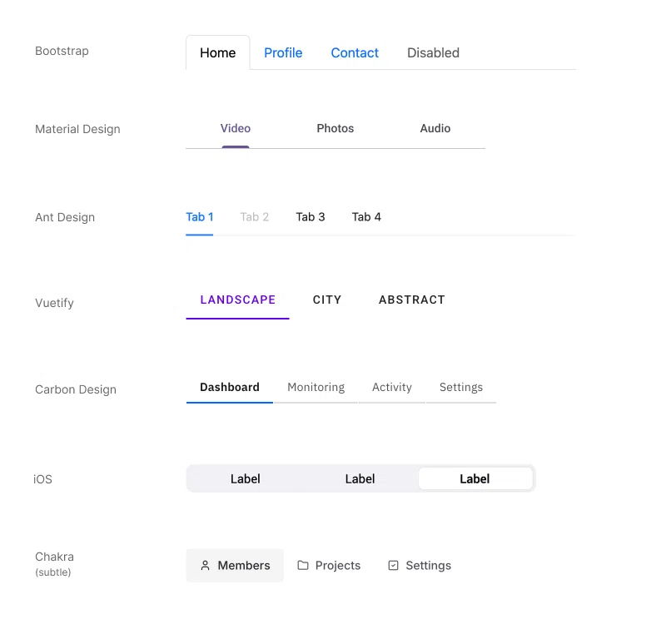666x624 pixels.
Task: Open the Projects text tab
Action: coord(338,566)
